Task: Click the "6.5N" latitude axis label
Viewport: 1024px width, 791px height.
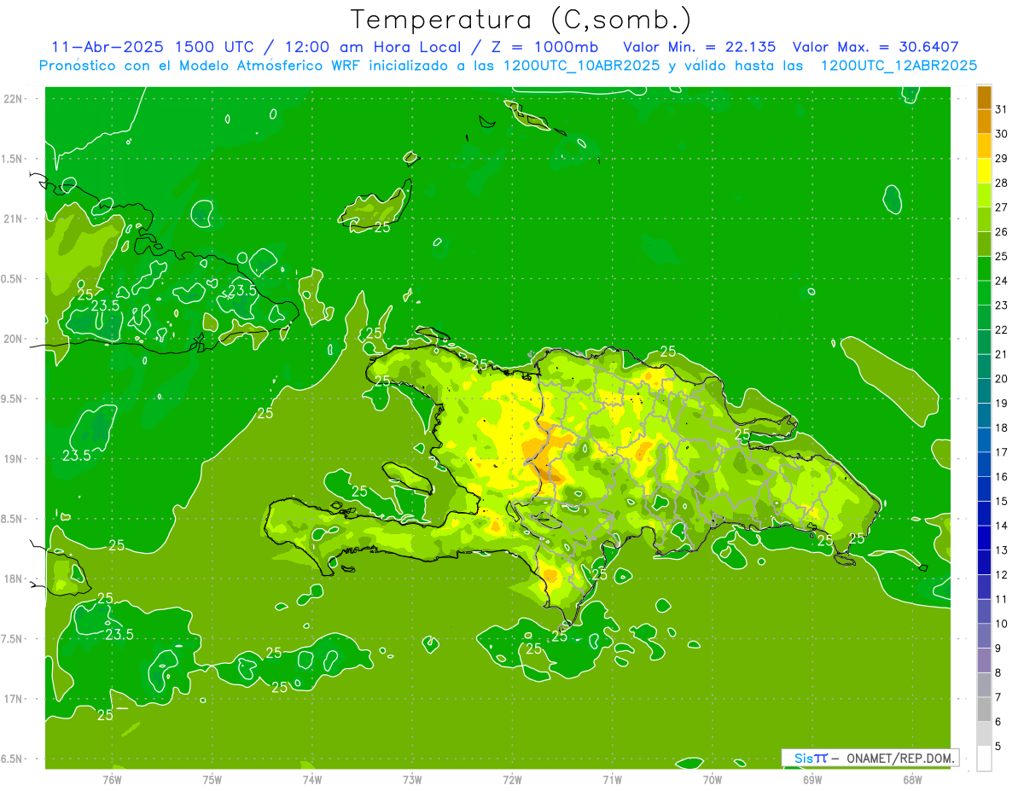Action: [13, 759]
